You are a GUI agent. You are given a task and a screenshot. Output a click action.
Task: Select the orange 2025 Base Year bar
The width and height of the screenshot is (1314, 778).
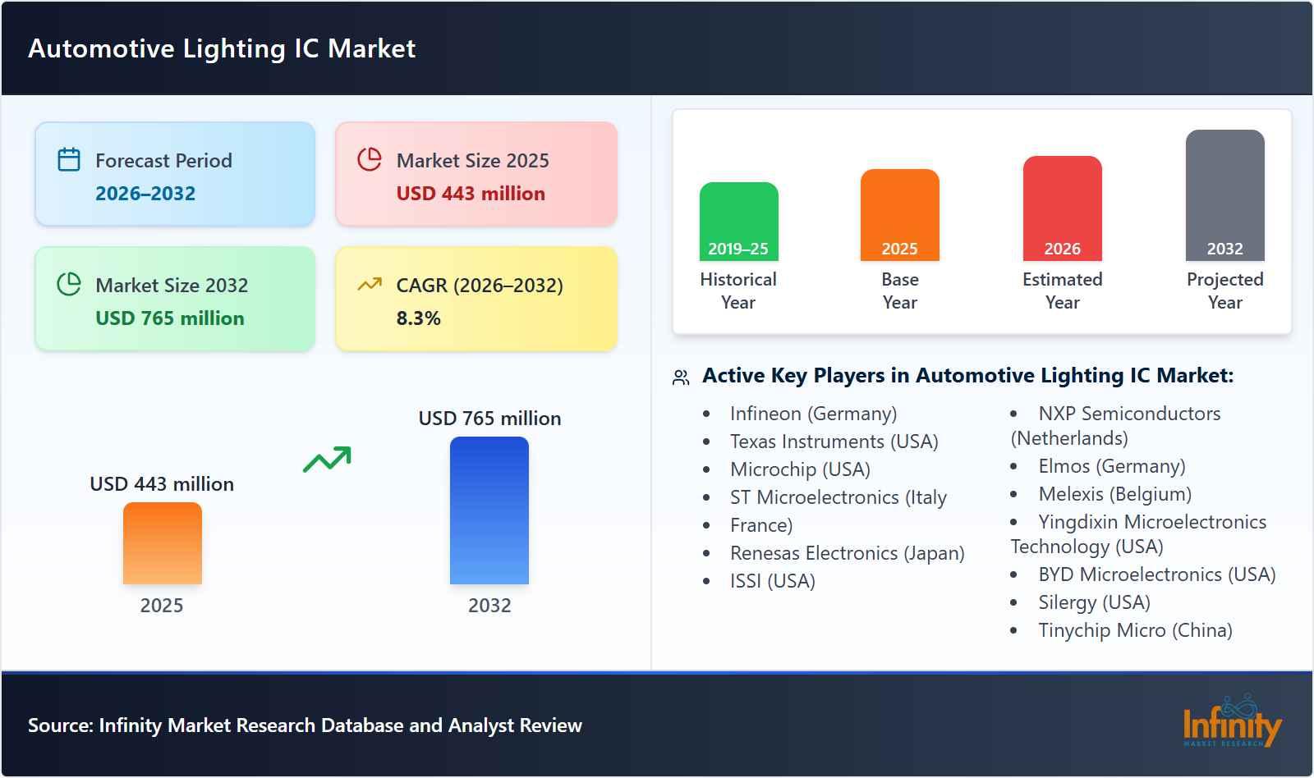(899, 215)
